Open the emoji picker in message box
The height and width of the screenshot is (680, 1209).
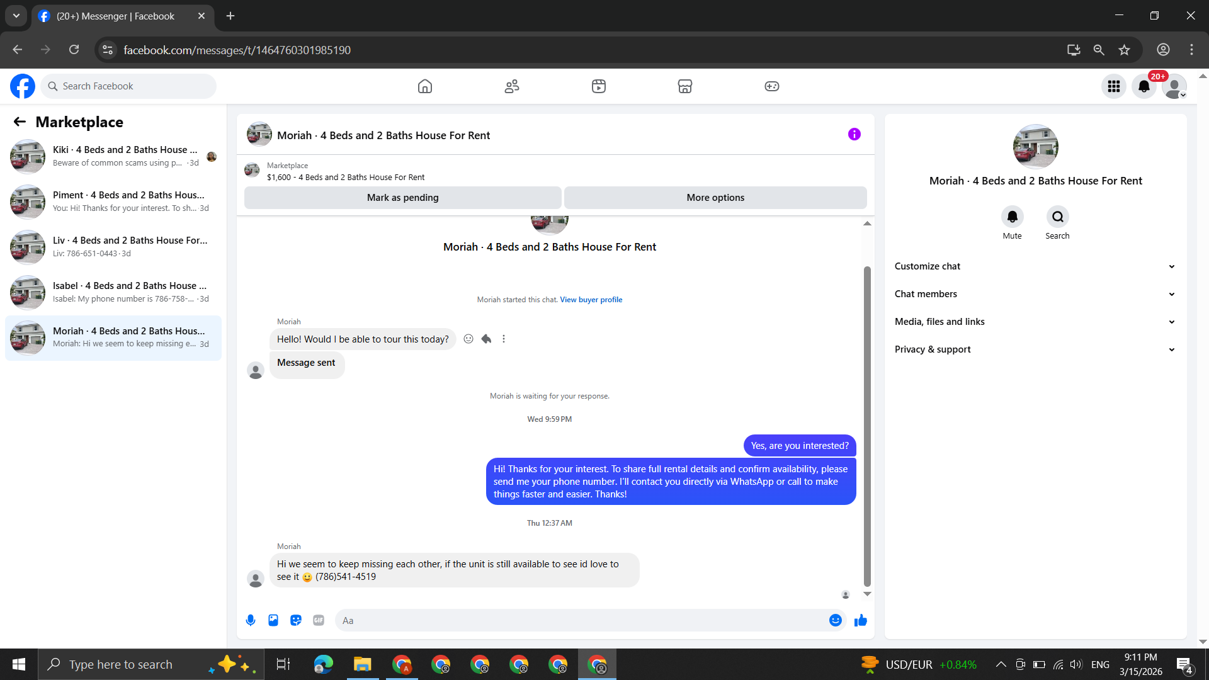(836, 620)
